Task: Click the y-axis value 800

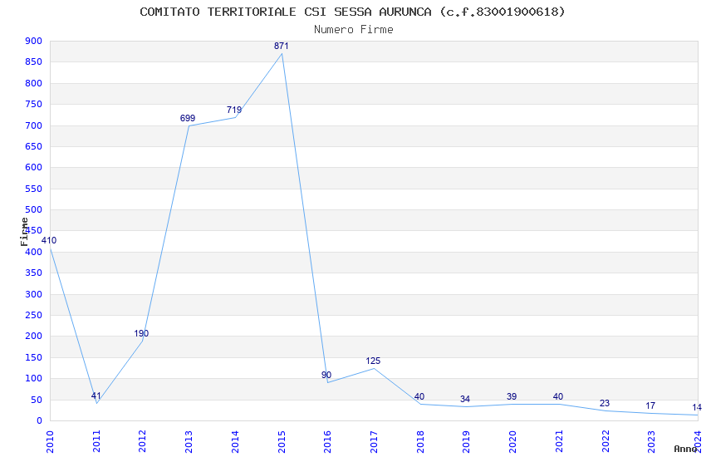Action: [x=34, y=83]
